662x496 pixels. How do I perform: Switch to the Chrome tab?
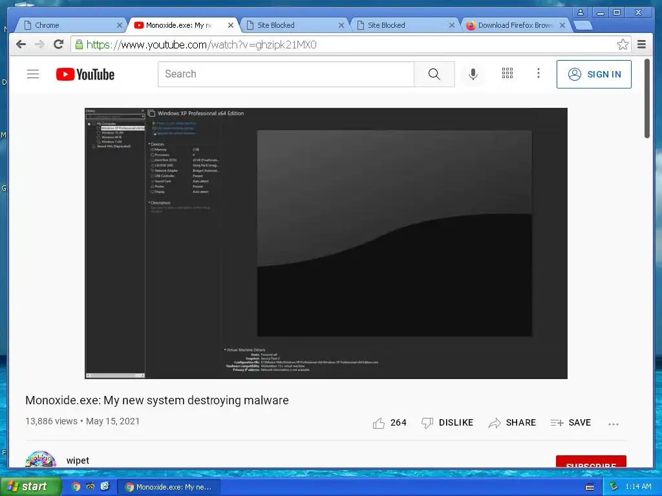coord(70,25)
